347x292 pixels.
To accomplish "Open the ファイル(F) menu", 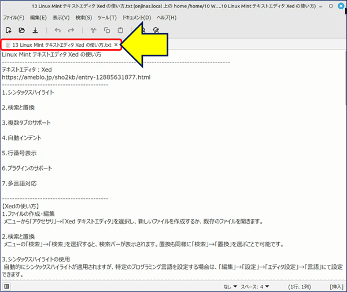I will pyautogui.click(x=13, y=18).
